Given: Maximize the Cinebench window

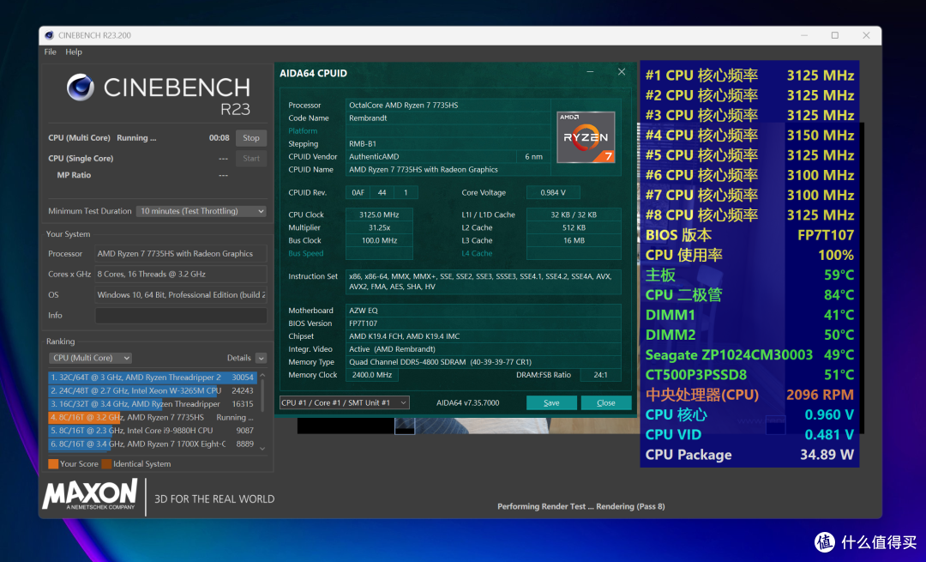Looking at the screenshot, I should coord(834,35).
